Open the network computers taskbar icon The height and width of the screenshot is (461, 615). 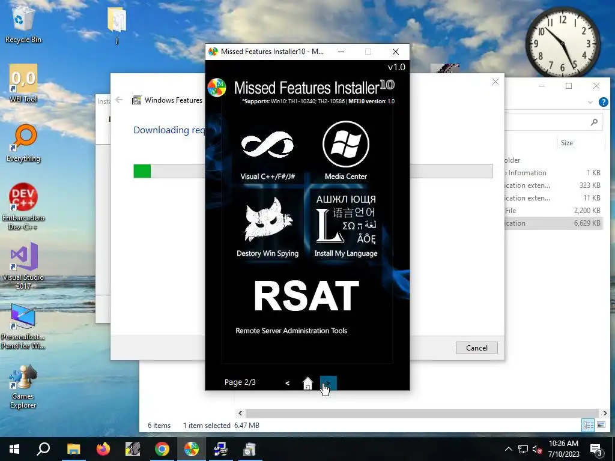click(220, 449)
